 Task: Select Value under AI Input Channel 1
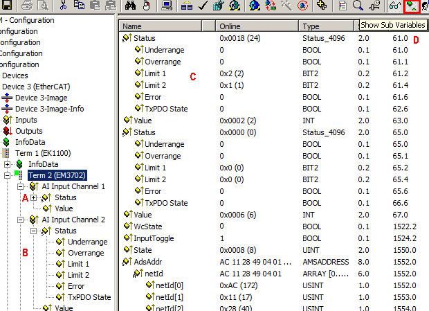click(x=64, y=208)
